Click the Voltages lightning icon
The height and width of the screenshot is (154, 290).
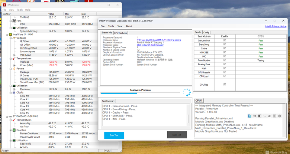[x=14, y=38]
